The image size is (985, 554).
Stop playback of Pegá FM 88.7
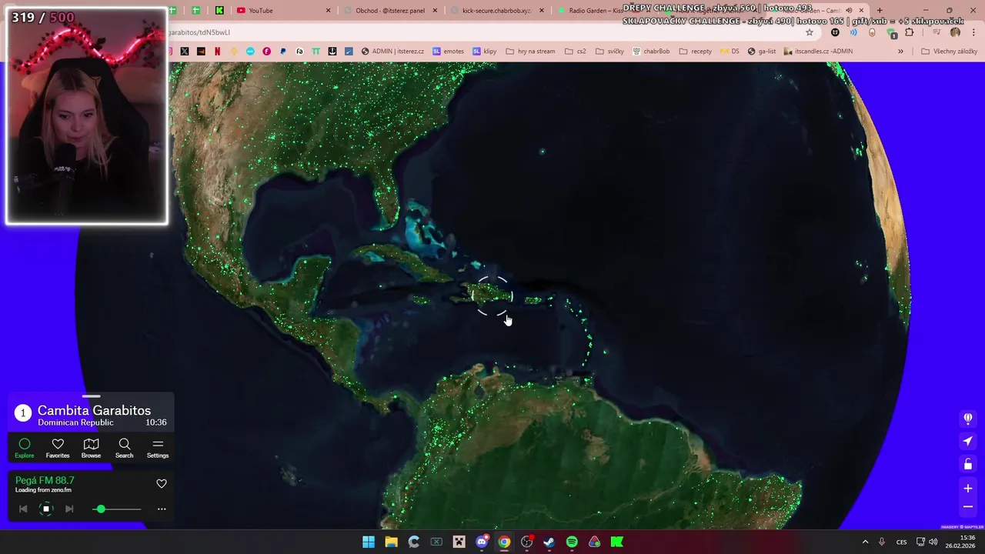point(46,509)
